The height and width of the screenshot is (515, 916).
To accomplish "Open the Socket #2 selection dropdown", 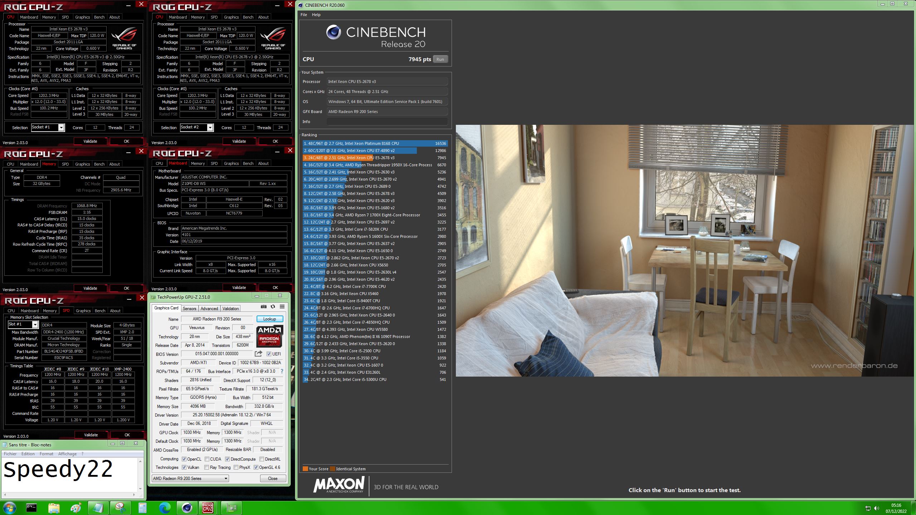I will point(196,127).
